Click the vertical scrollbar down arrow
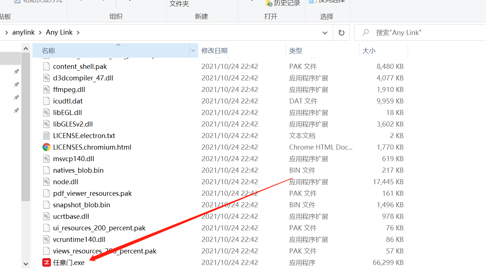Image resolution: width=486 pixels, height=279 pixels. [x=26, y=263]
